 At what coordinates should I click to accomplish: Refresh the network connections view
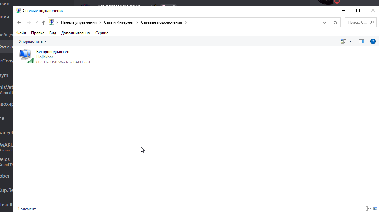pyautogui.click(x=335, y=23)
